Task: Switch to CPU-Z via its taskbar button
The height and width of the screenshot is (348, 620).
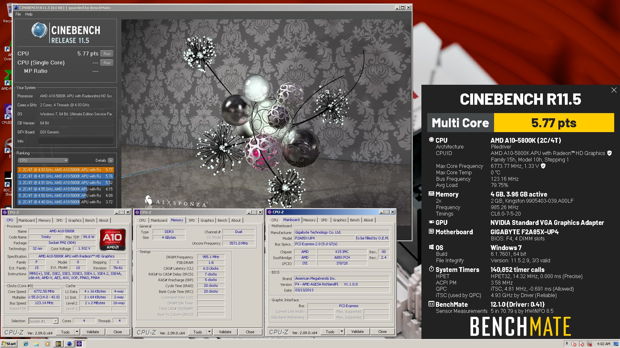Action: [79, 344]
